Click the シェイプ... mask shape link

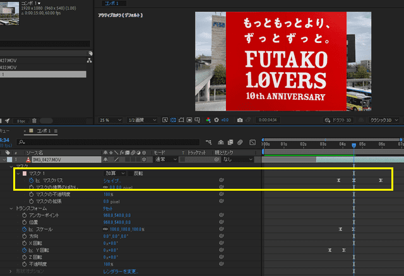(112, 181)
